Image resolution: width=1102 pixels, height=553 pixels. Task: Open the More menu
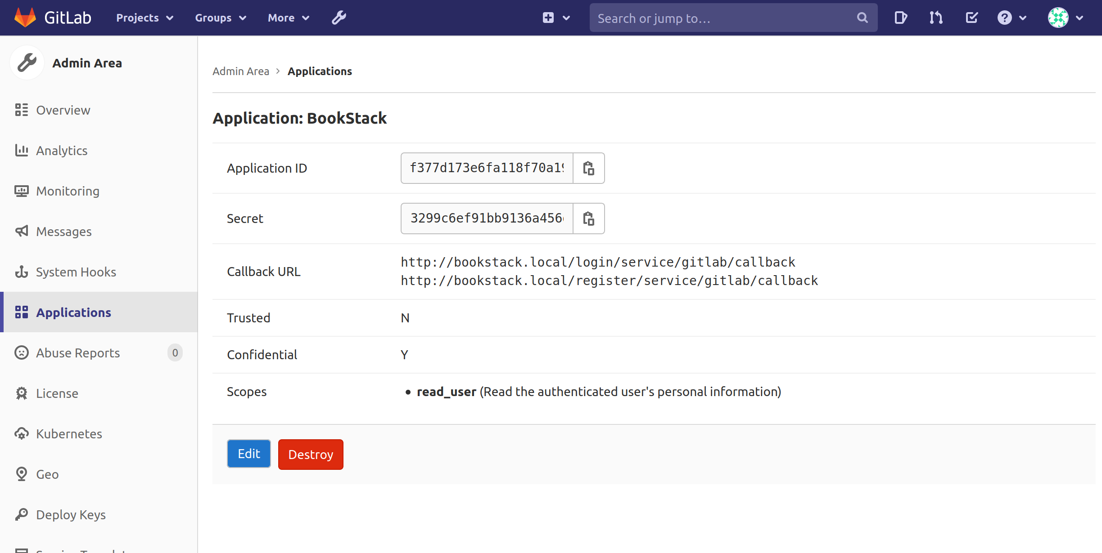(x=288, y=18)
